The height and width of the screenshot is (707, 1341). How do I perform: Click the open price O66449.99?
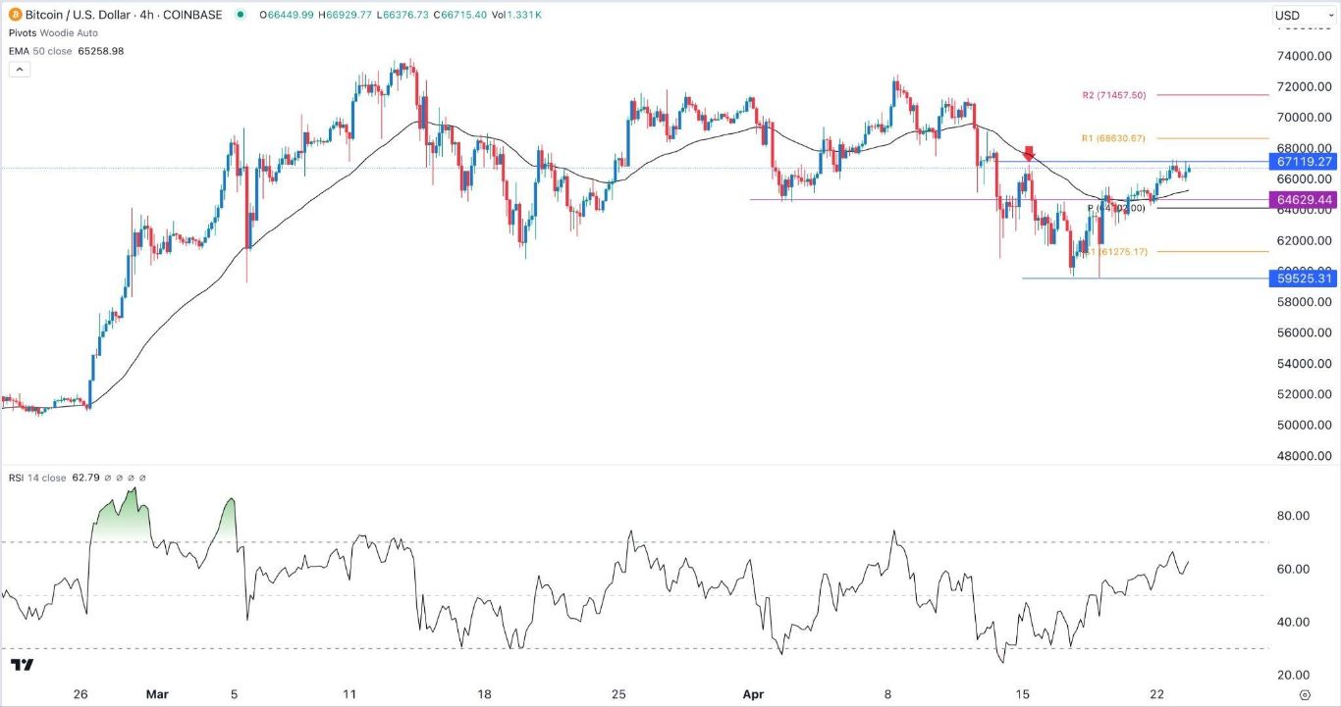(x=286, y=15)
